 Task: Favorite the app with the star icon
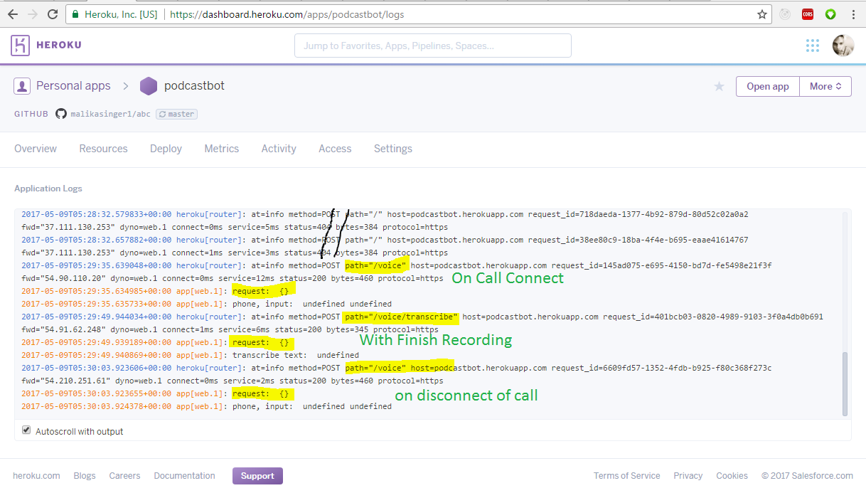(x=719, y=86)
